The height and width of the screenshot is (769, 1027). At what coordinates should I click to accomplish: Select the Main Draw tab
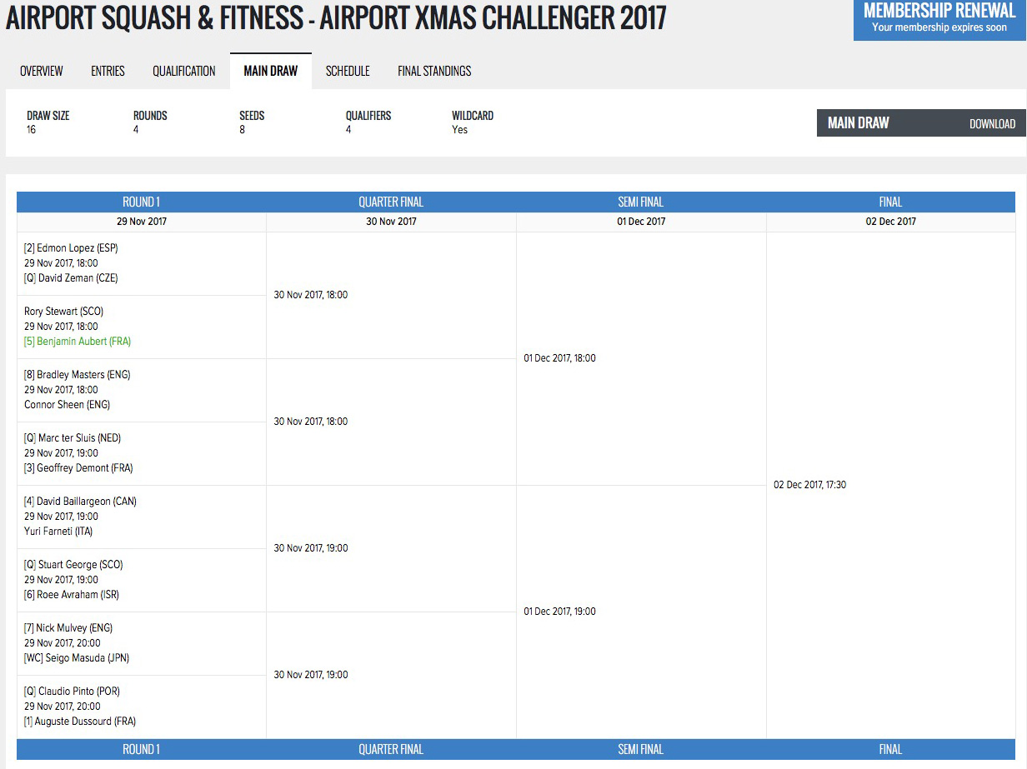(270, 71)
